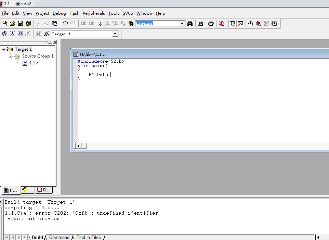This screenshot has height=240, width=329.
Task: Switch to the Command output tab
Action: tap(59, 237)
